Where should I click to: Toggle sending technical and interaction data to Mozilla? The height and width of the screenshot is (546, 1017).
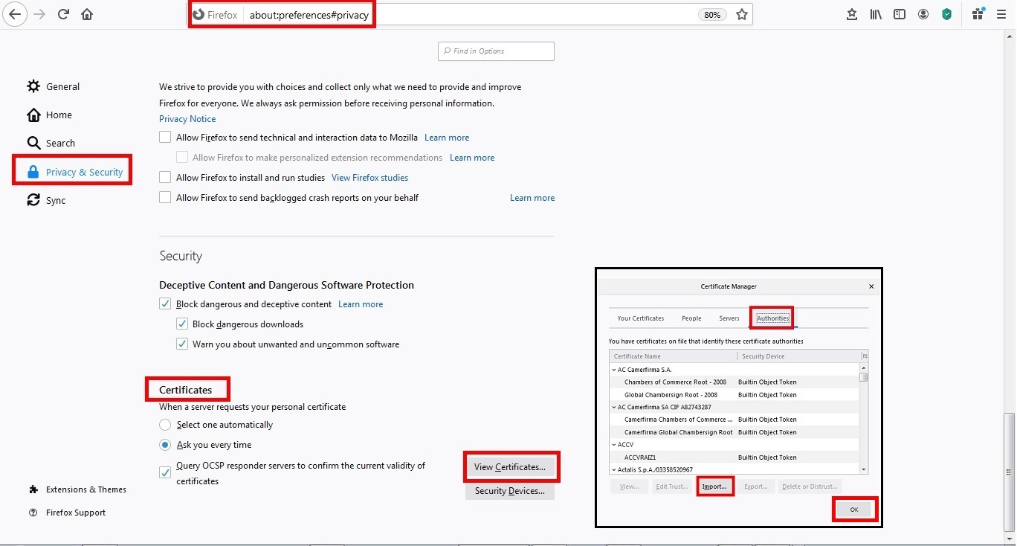click(165, 138)
